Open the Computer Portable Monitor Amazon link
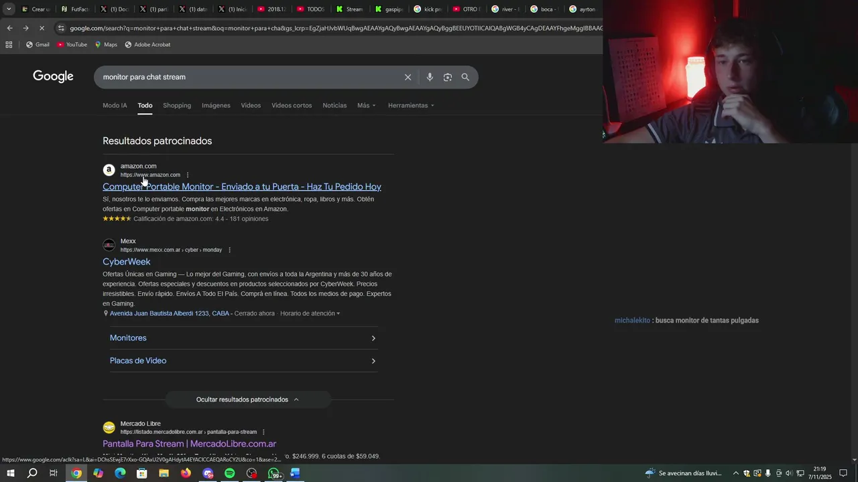Viewport: 858px width, 482px height. tap(242, 187)
